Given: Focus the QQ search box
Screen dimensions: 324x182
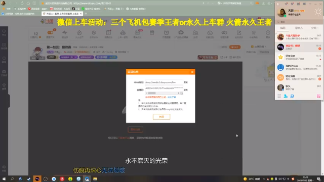Looking at the screenshot, I should click(299, 22).
